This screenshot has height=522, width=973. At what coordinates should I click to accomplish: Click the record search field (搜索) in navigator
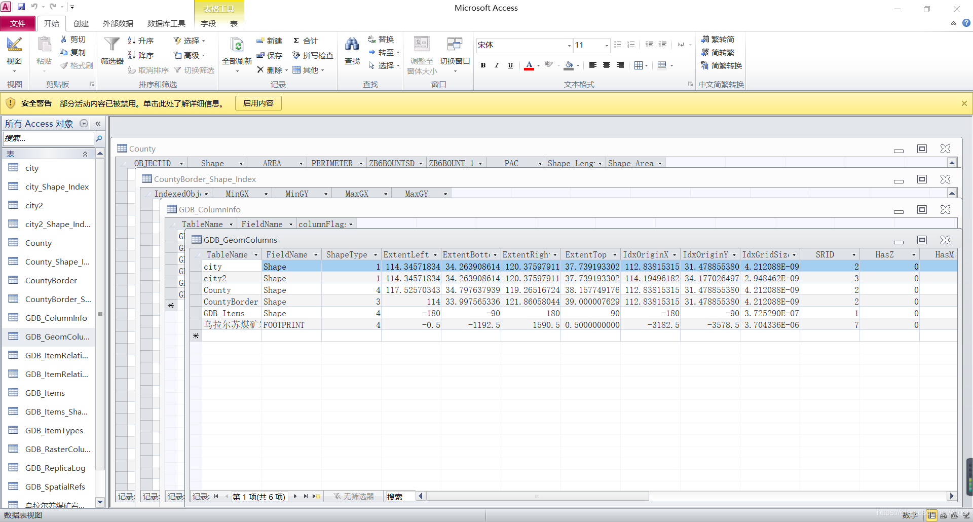(400, 496)
